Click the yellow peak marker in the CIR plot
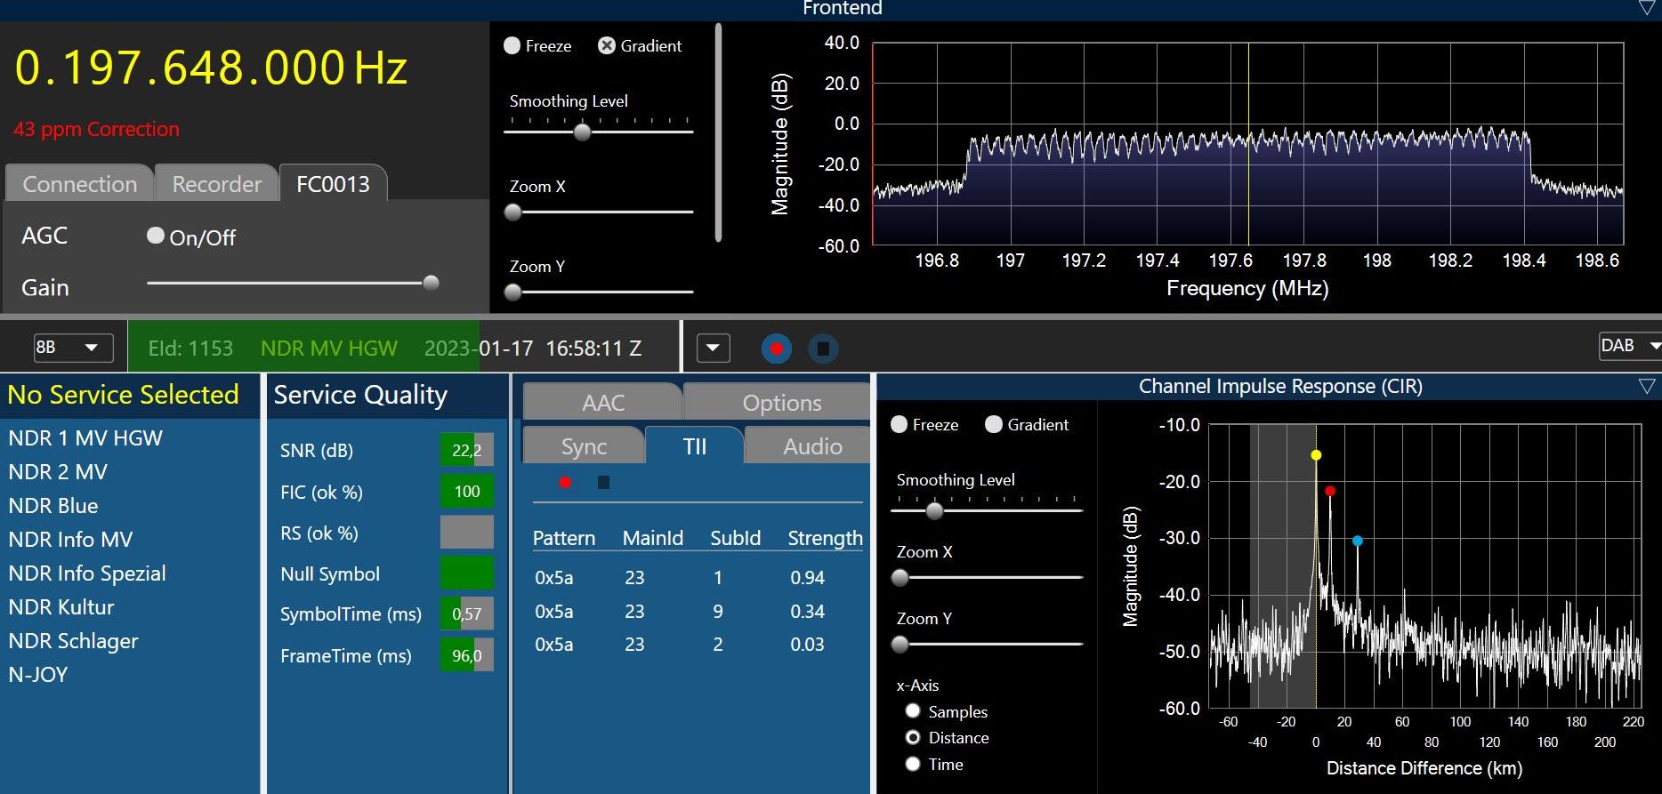This screenshot has height=794, width=1662. 1316,455
